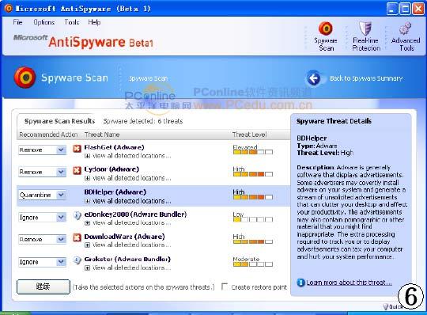427x315 pixels.
Task: Open the Quarantine dropdown for BDHelper
Action: pos(61,195)
